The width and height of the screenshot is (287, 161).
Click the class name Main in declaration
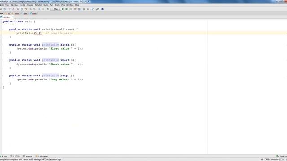(x=28, y=21)
